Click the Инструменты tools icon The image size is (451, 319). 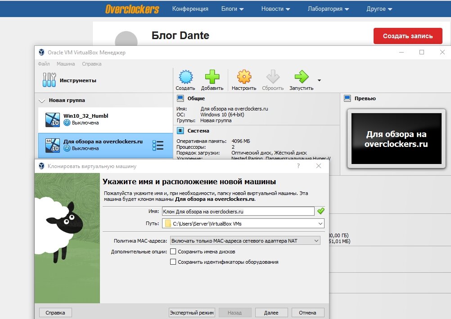(x=49, y=80)
